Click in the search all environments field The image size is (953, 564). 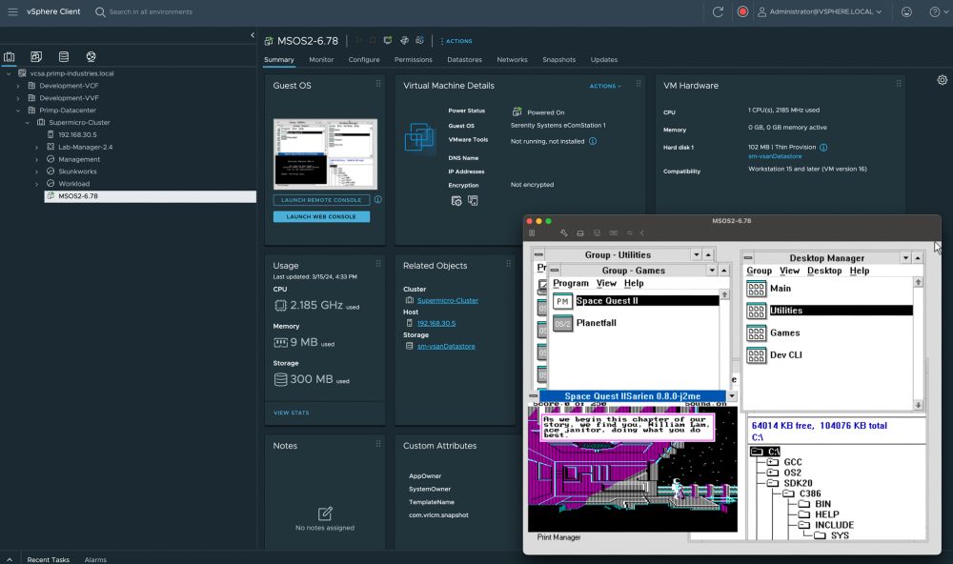click(x=151, y=11)
